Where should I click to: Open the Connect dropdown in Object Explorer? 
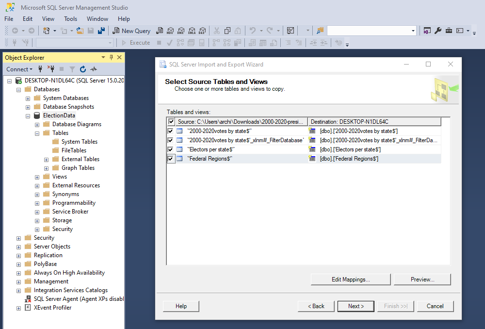(19, 69)
